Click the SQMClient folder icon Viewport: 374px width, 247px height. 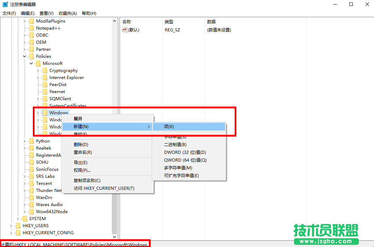click(x=45, y=98)
